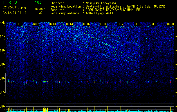The image size is (177, 112).
Task: Click the HROFFT 1.0.0 title text
Action: click(22, 2)
